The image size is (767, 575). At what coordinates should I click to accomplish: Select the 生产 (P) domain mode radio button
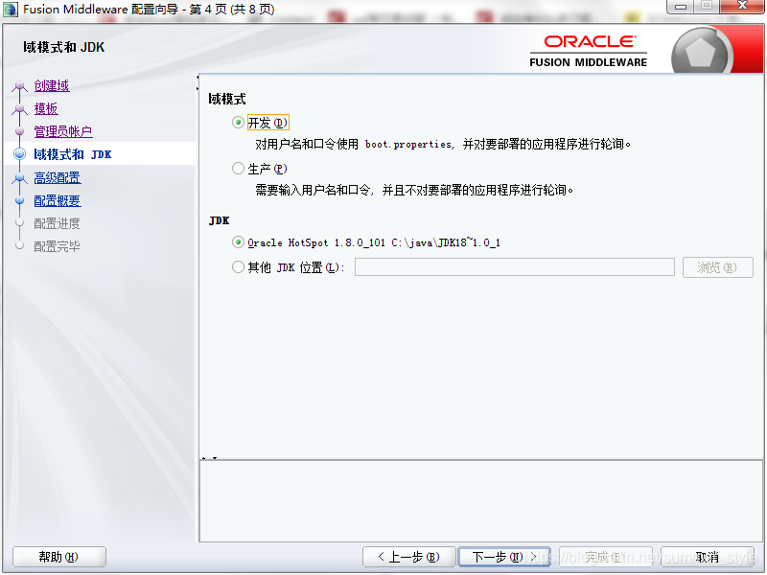tap(238, 169)
